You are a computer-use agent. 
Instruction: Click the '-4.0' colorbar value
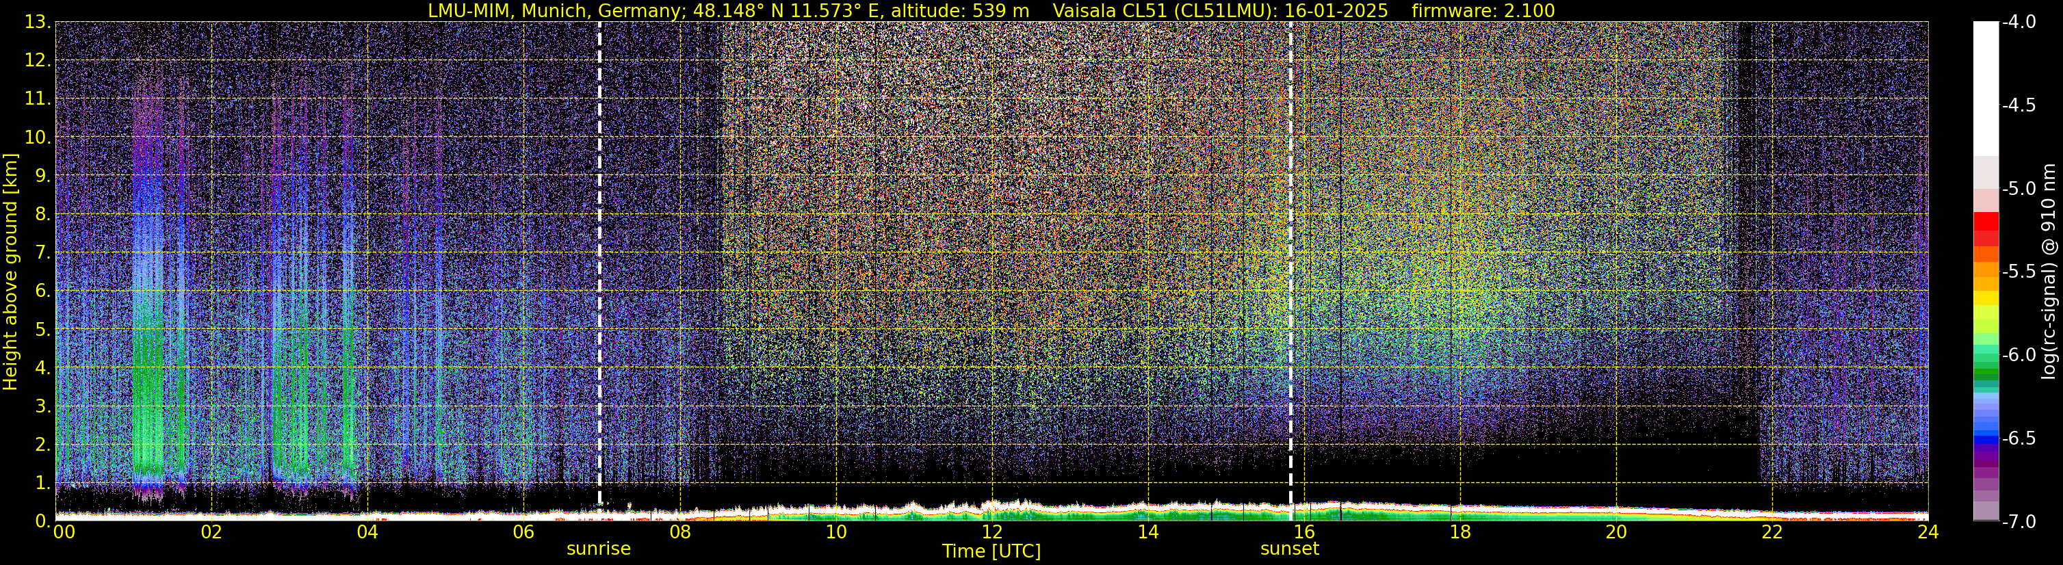click(2019, 23)
